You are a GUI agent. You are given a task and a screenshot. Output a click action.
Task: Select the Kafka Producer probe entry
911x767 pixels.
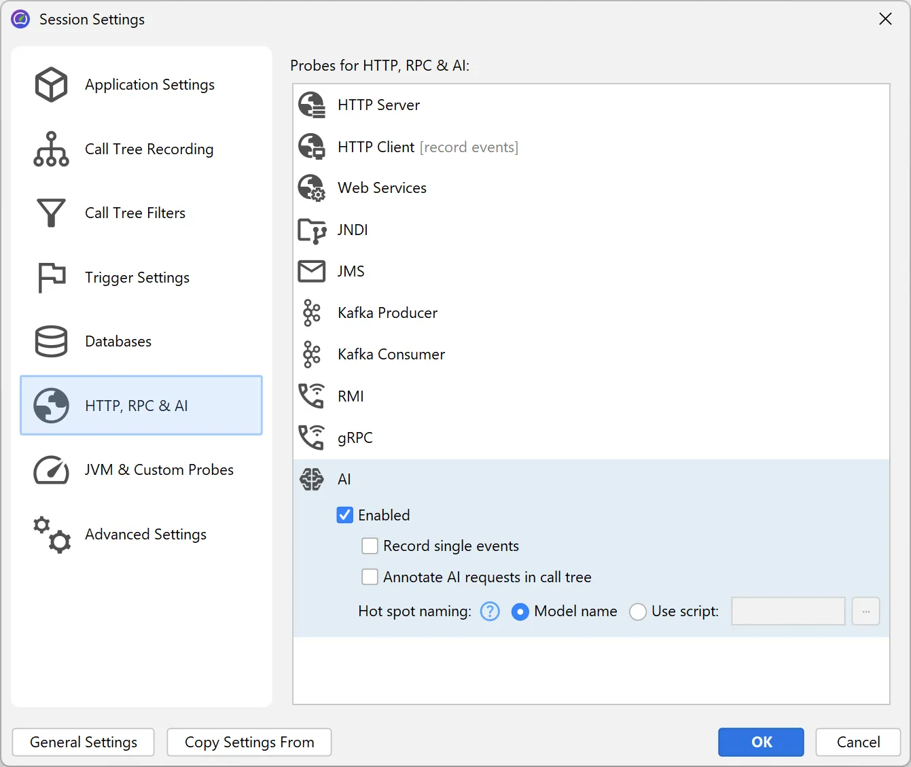[x=387, y=313]
